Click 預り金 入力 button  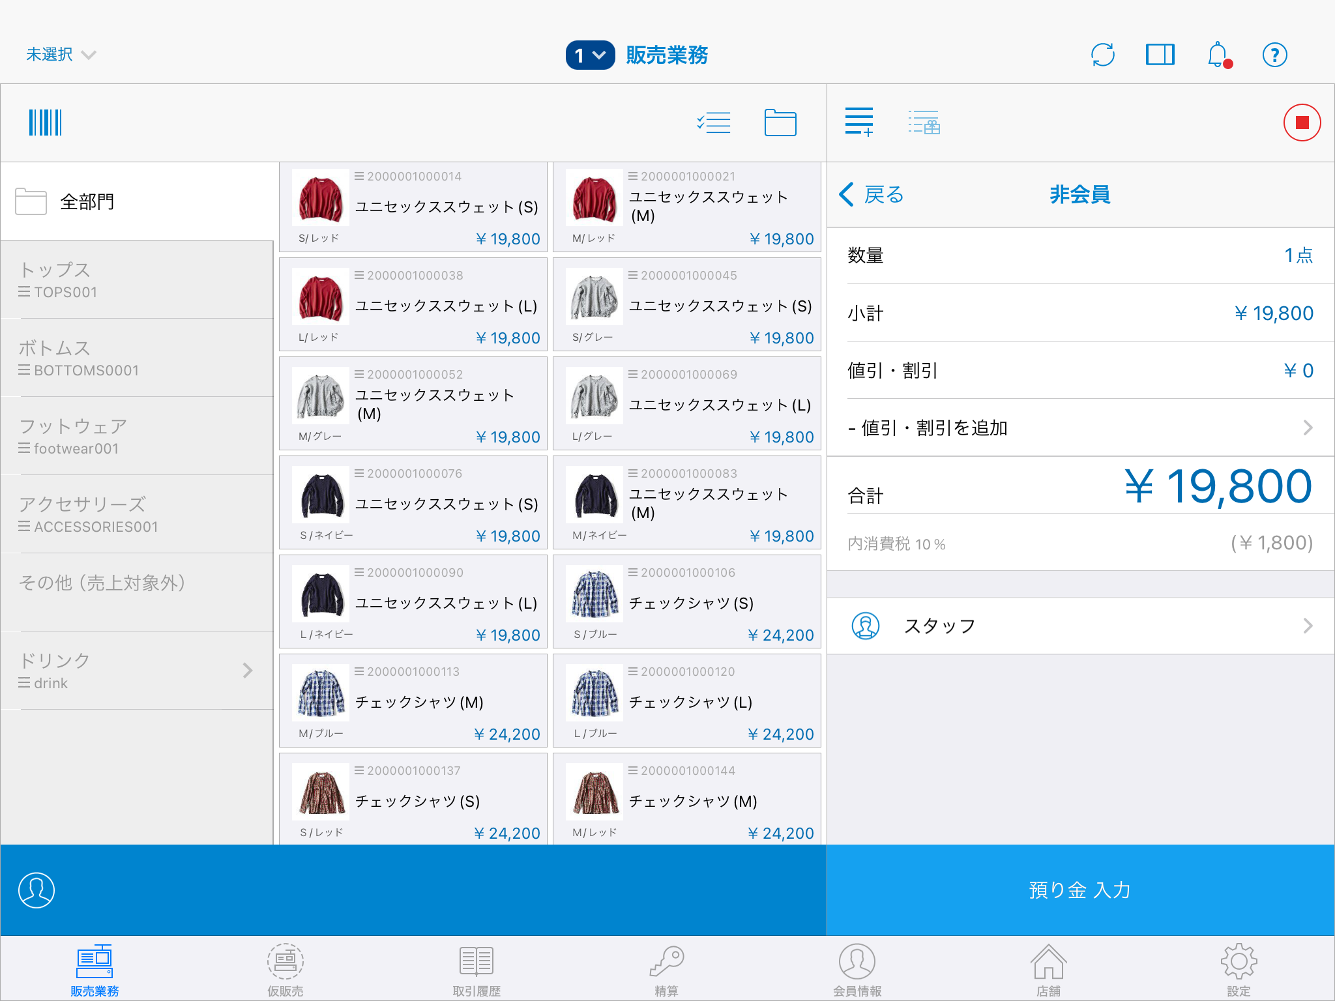[x=1081, y=890]
